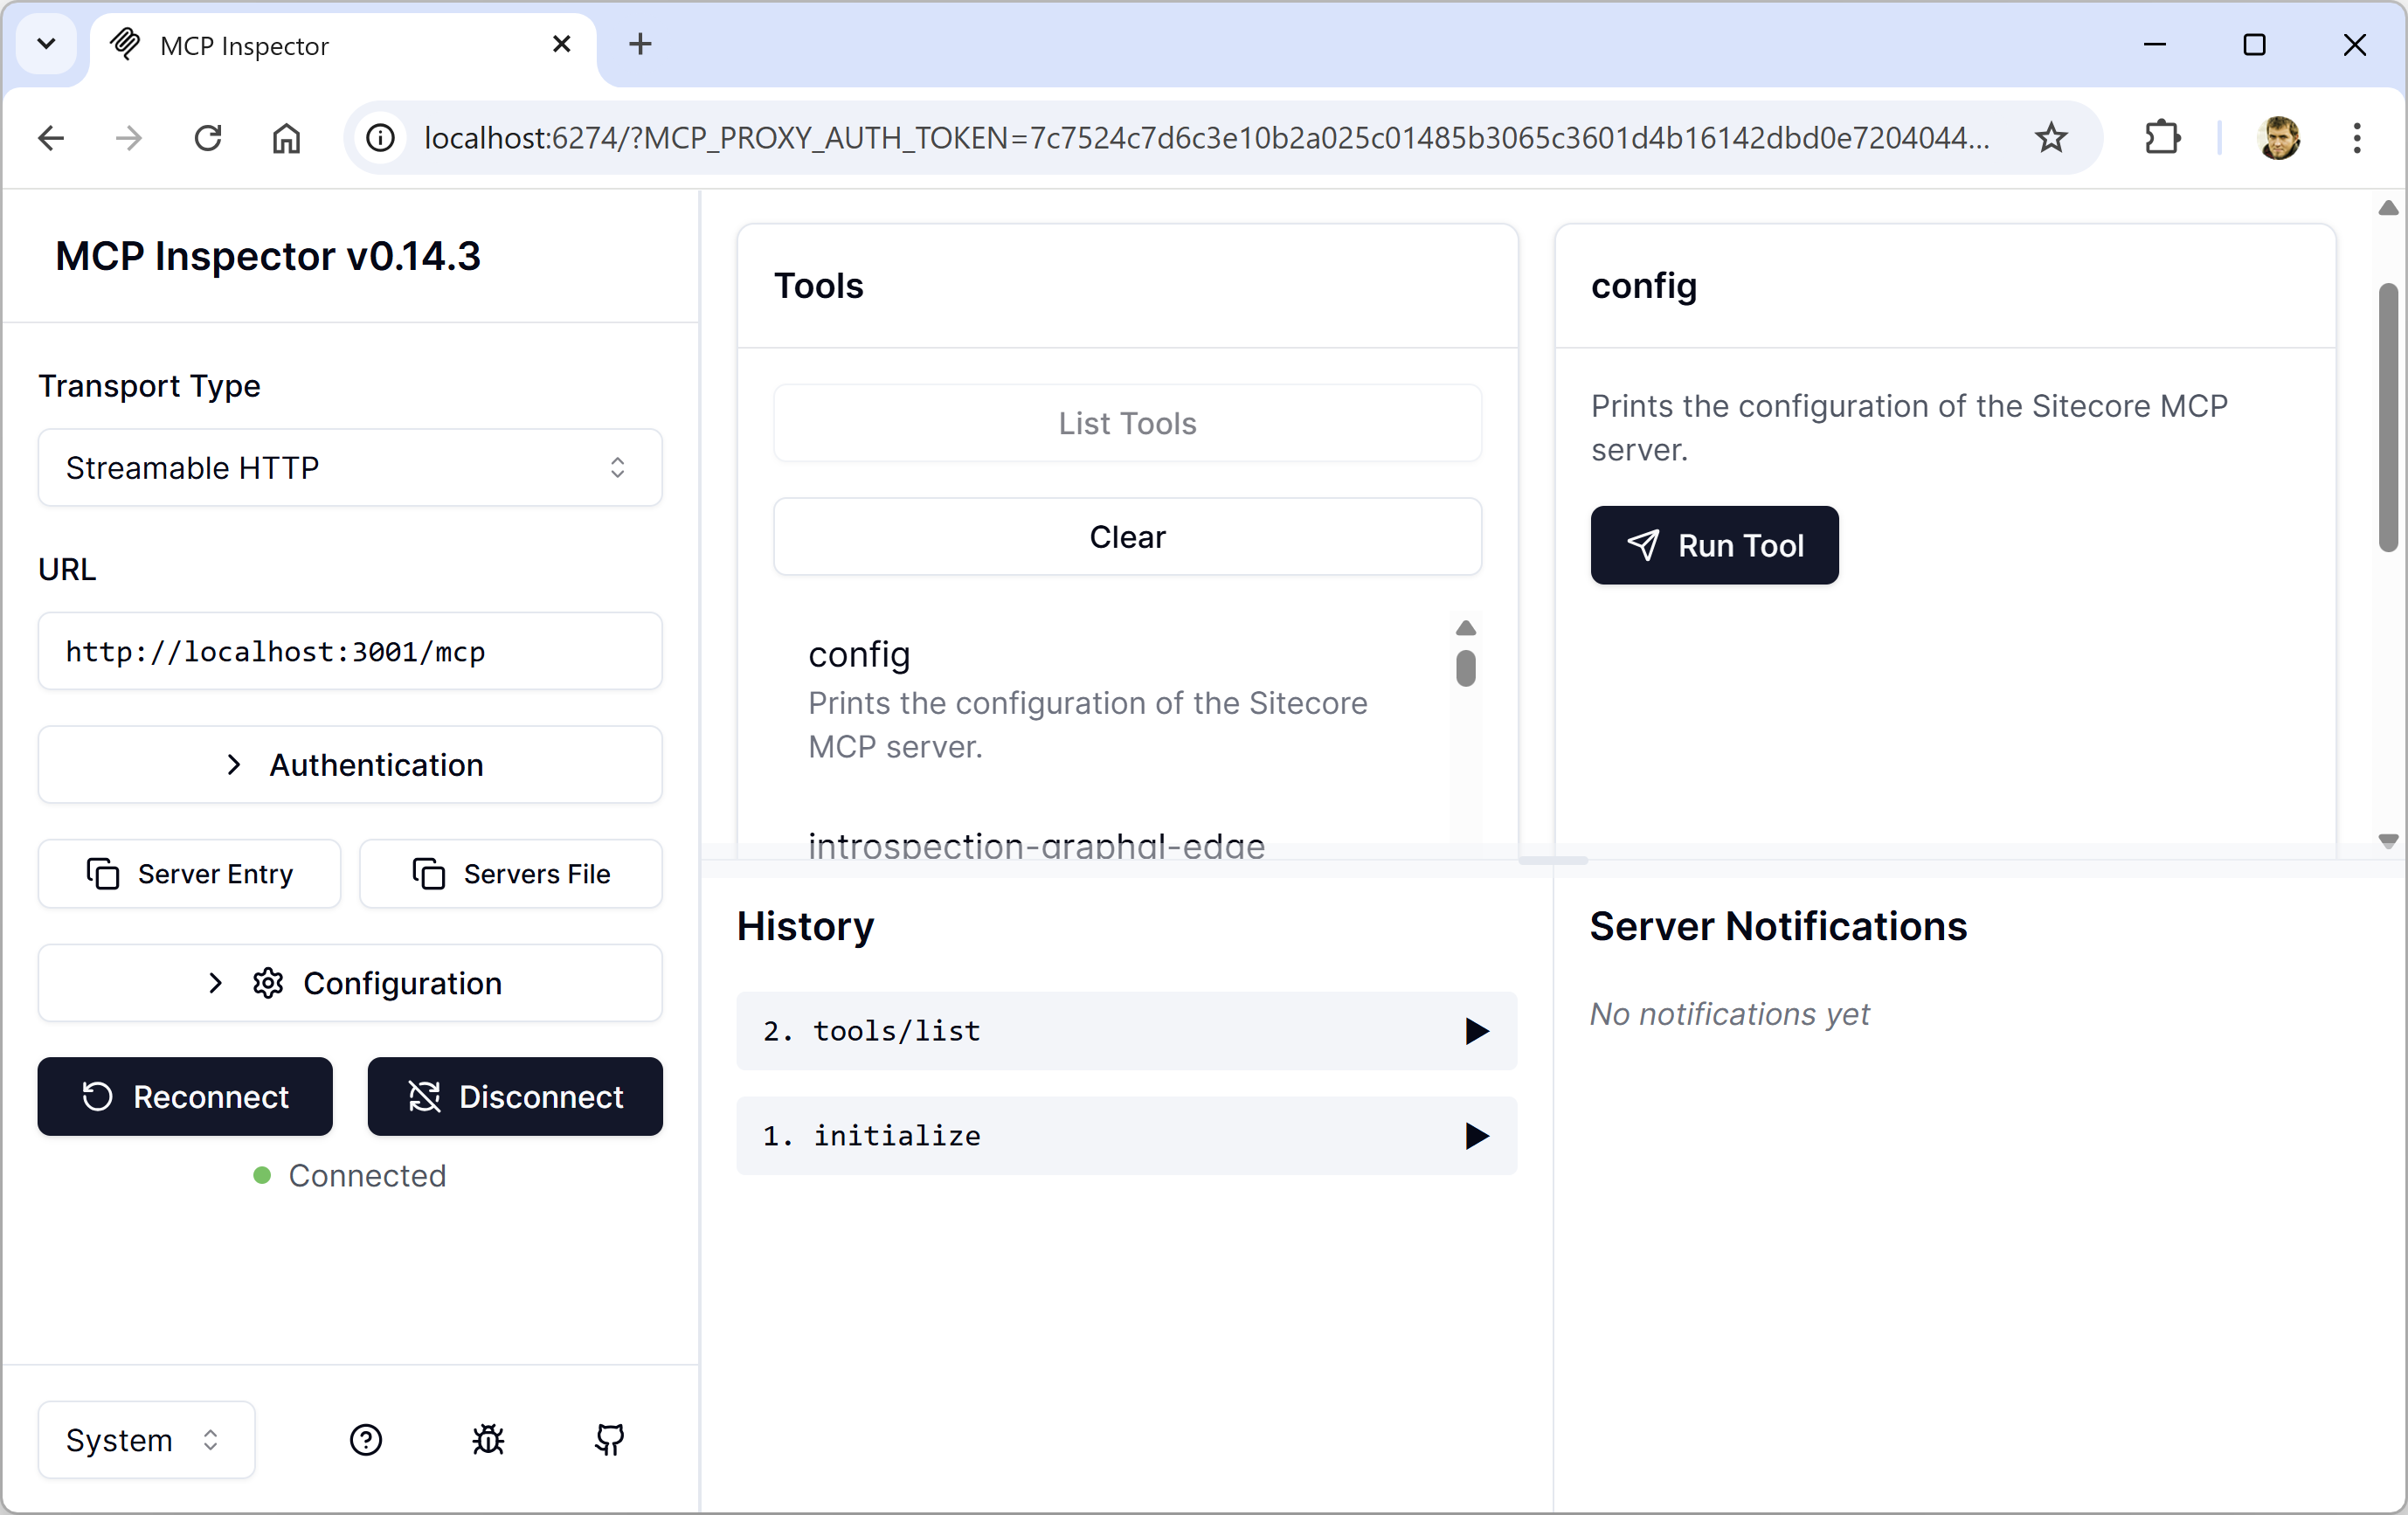Screen dimensions: 2408x1515
Task: View site information icon in address bar
Action: coord(379,138)
